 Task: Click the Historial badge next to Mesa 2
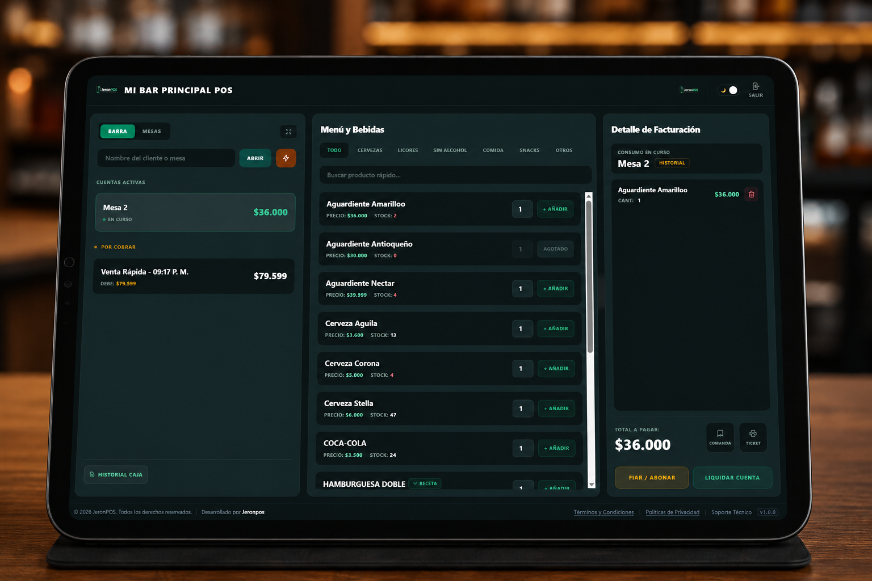(672, 163)
